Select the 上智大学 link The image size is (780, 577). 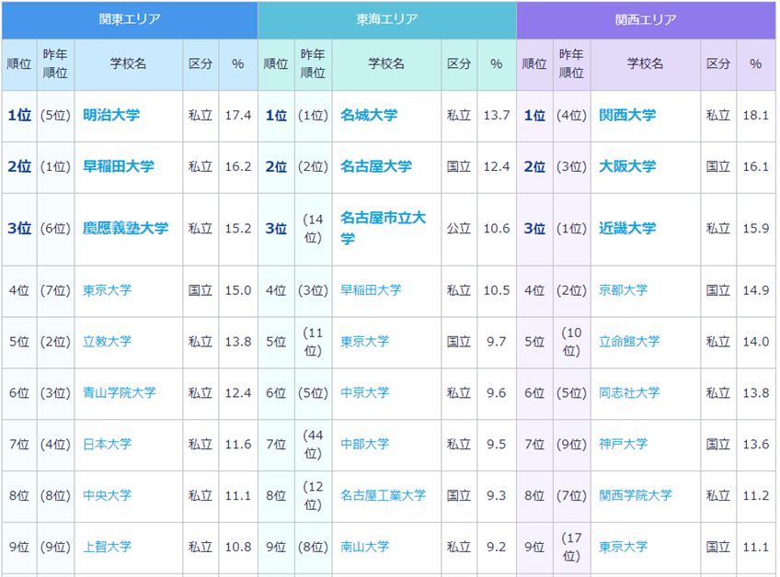click(x=107, y=547)
